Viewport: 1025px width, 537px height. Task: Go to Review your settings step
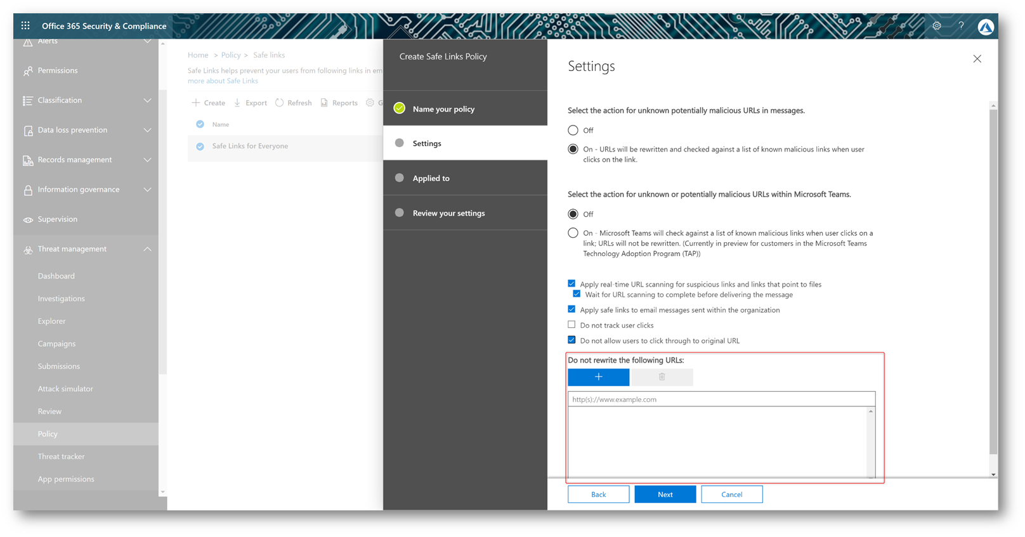[x=465, y=213]
